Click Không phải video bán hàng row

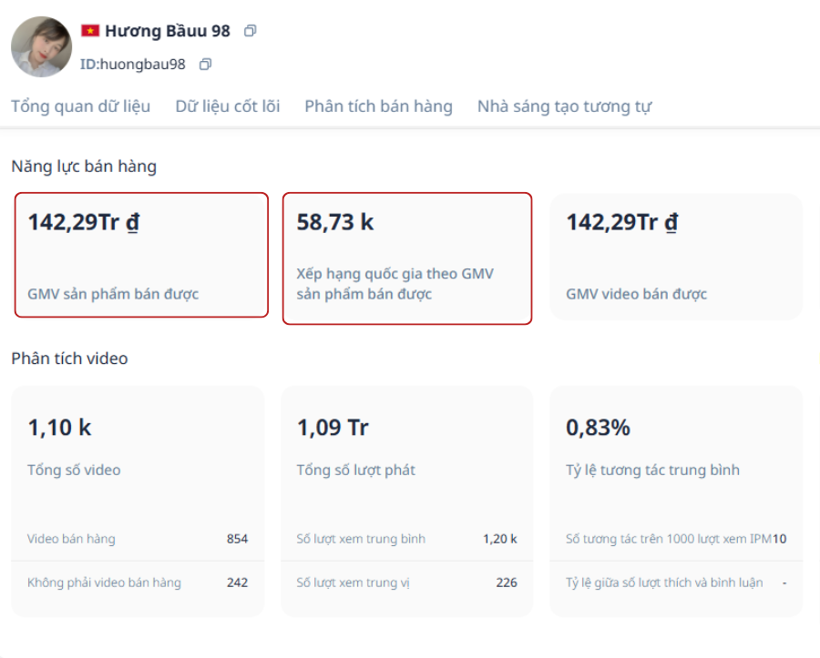click(x=138, y=582)
